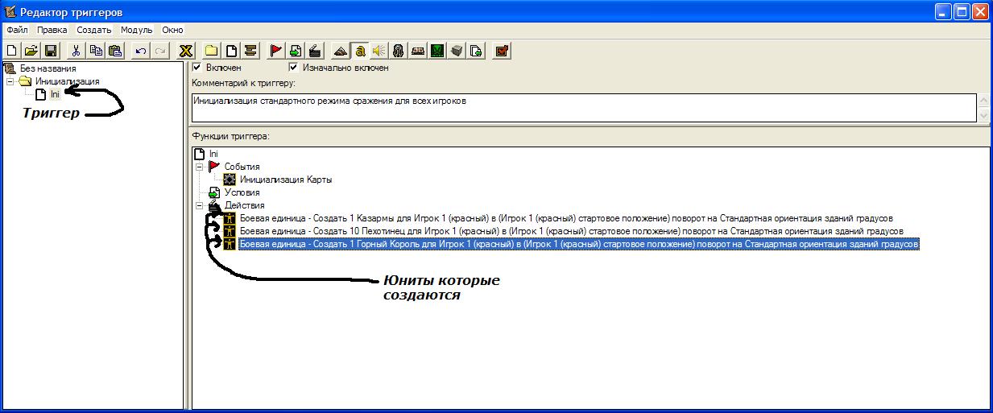Collapse the События node
993x413 pixels.
pyautogui.click(x=199, y=167)
